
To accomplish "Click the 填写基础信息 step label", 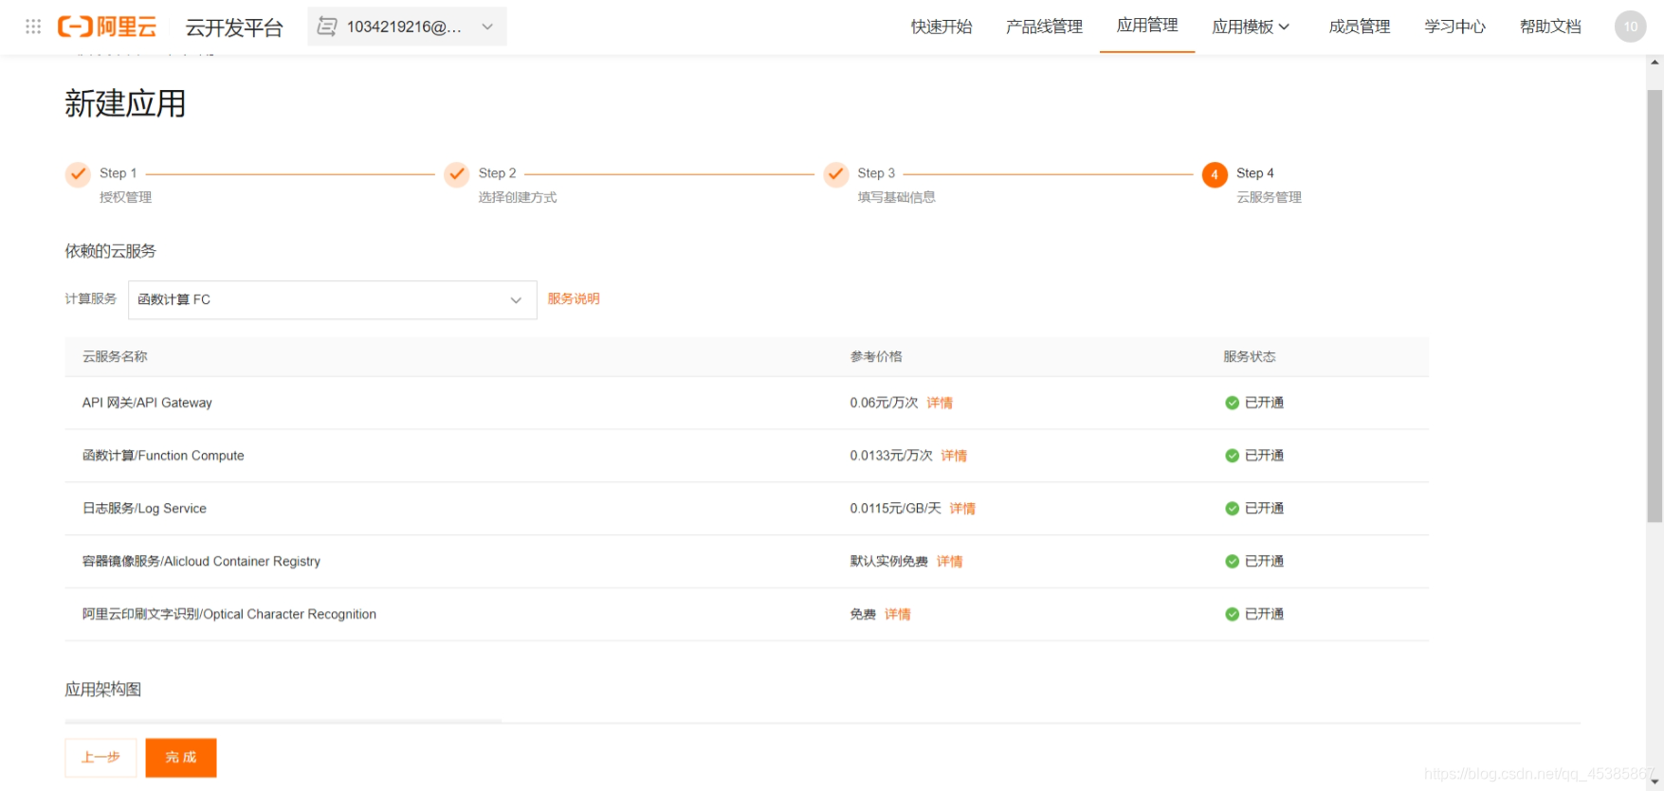I will coord(896,197).
